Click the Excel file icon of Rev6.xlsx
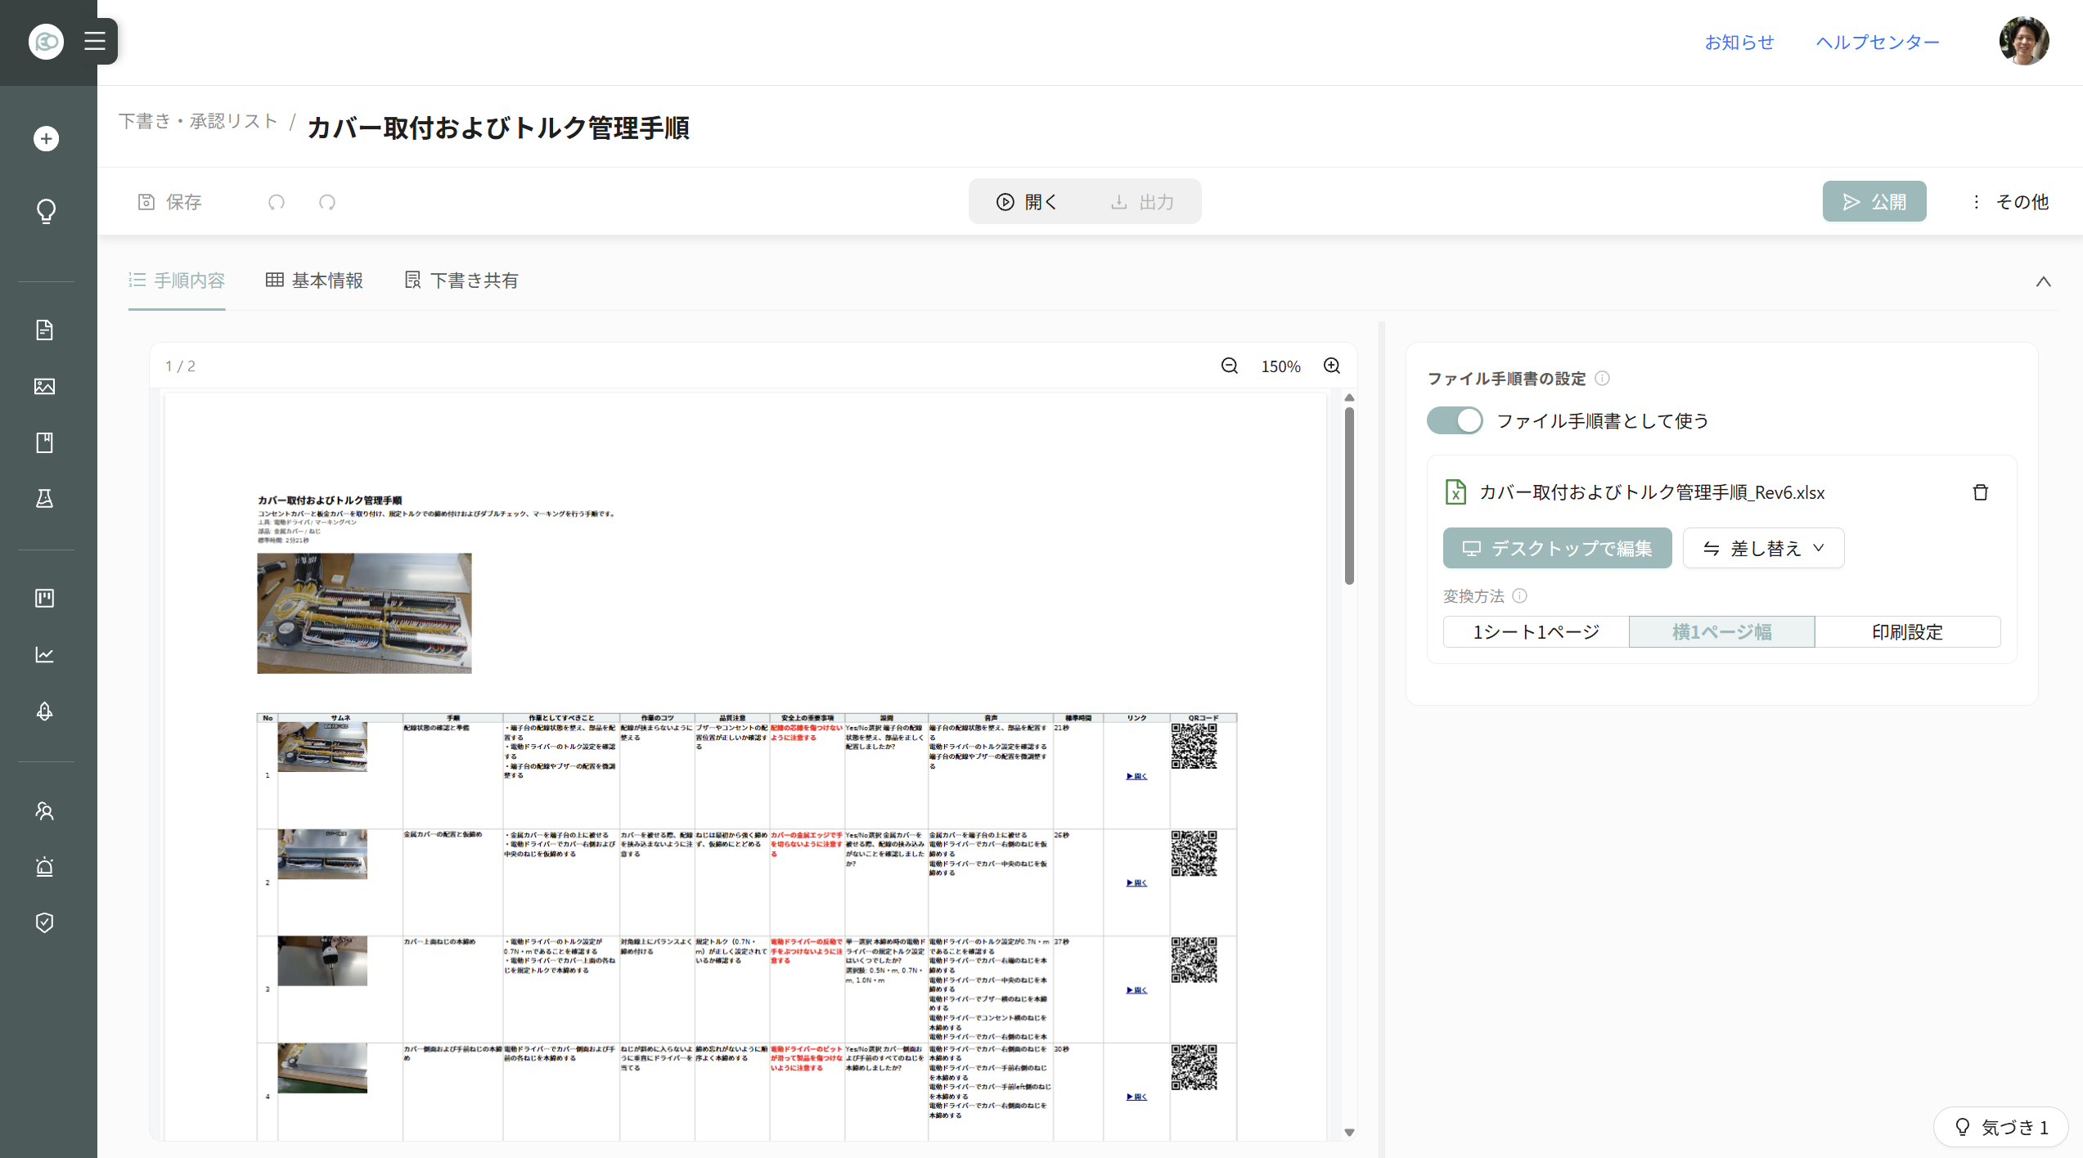The width and height of the screenshot is (2083, 1158). pyautogui.click(x=1455, y=492)
